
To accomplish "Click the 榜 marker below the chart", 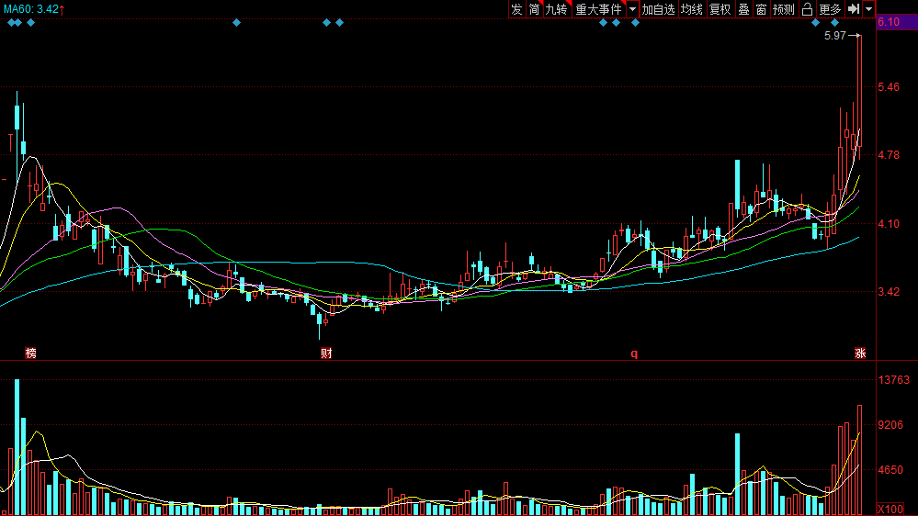I will (31, 353).
